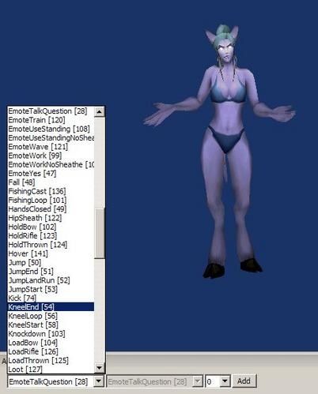Click the animation list scrollbar thumb

point(100,234)
